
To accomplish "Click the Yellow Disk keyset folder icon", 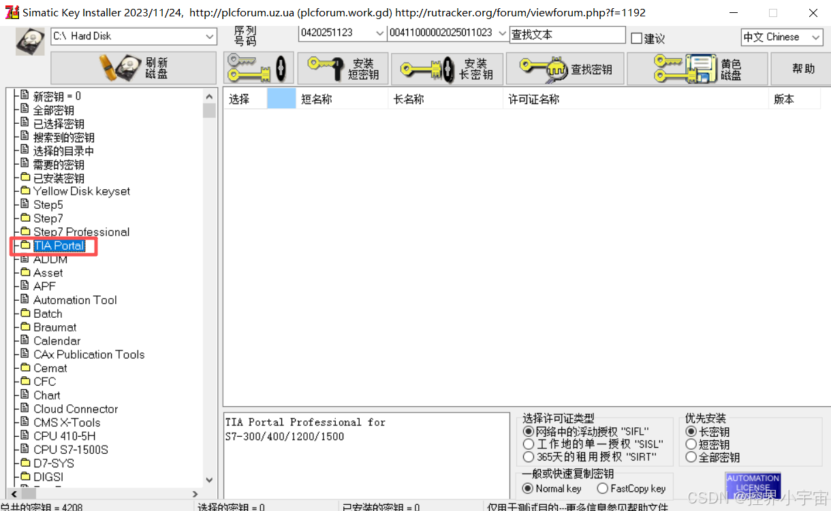I will point(25,191).
